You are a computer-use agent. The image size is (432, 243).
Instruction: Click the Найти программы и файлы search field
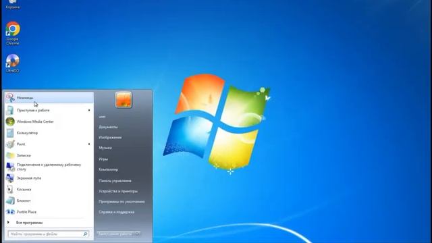tap(48, 234)
